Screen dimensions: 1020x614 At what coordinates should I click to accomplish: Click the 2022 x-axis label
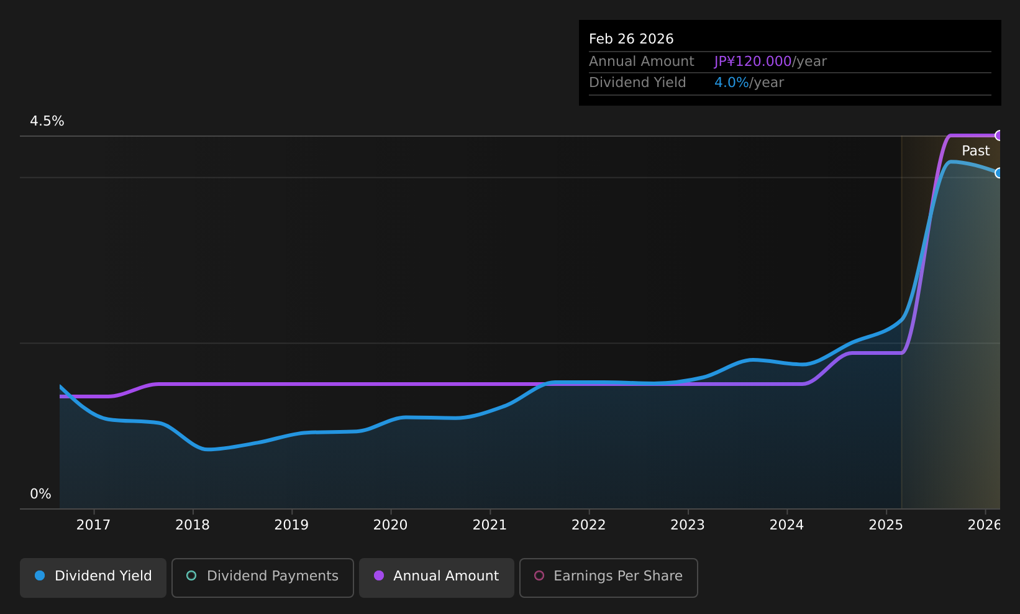pos(588,525)
